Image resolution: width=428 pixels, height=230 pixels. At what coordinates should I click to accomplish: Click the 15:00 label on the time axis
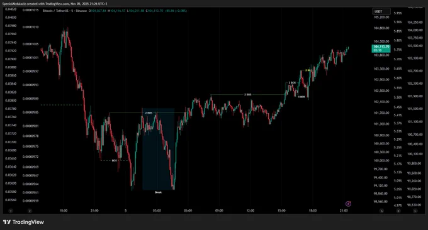(x=281, y=211)
